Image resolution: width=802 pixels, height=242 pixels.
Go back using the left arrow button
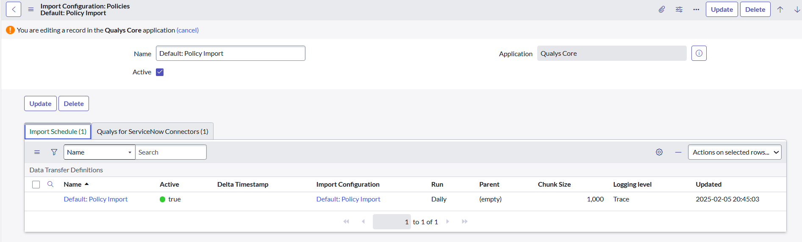pos(14,9)
